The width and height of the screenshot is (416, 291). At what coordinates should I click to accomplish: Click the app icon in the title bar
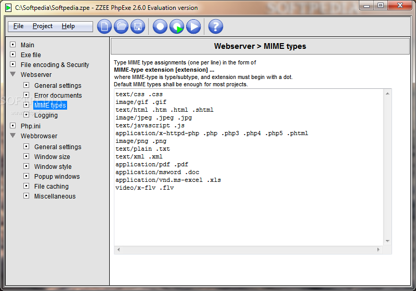coord(8,8)
